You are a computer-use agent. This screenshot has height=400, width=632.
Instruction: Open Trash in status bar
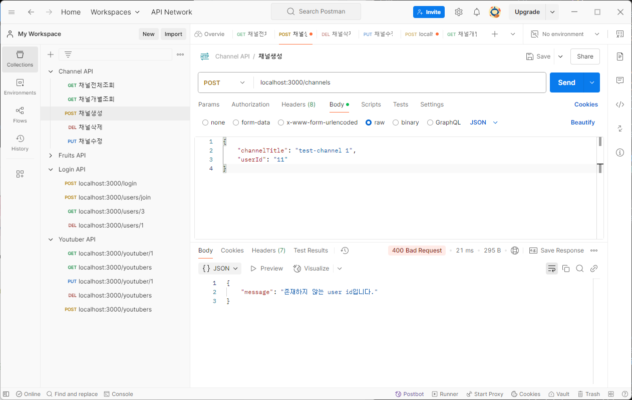tap(589, 394)
